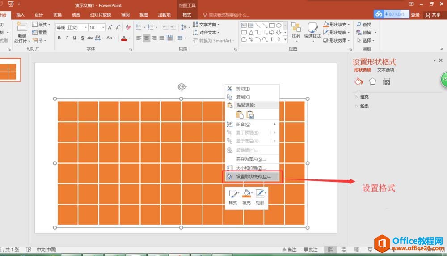Click the clear formatting eraser icon
447x256 pixels.
coord(129,27)
